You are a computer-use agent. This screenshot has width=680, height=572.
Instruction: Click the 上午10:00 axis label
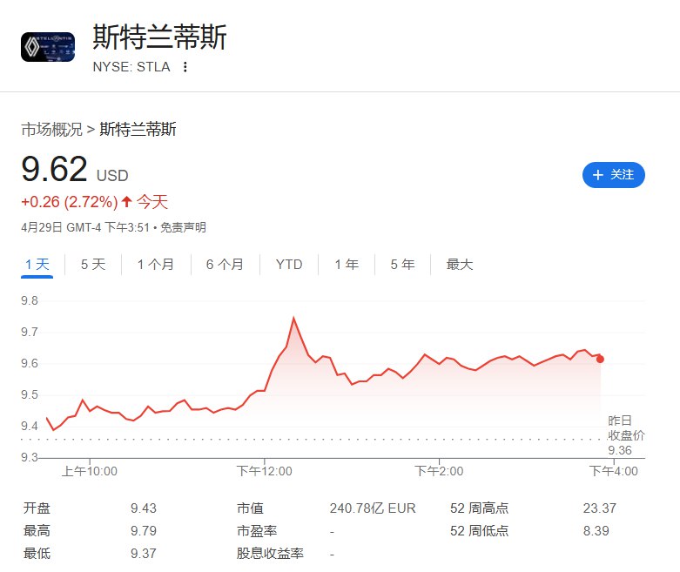[90, 471]
